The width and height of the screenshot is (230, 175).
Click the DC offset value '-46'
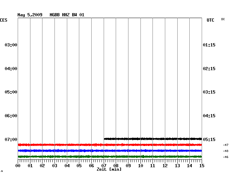pyautogui.click(x=226, y=157)
